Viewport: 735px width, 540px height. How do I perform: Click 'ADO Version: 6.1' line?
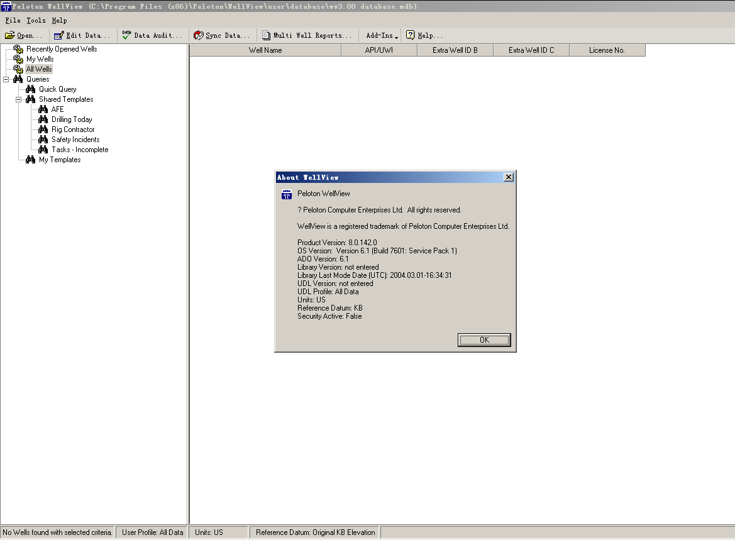coord(323,259)
